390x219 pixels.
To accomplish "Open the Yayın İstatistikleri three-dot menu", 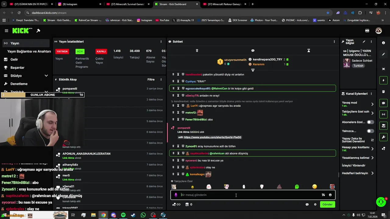I will pos(161,42).
